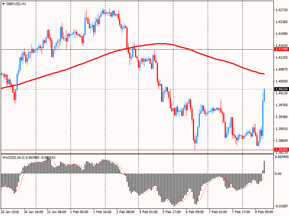289x216 pixels.
Task: Click the 7 Feb 01:00 time label
Action: [218, 212]
